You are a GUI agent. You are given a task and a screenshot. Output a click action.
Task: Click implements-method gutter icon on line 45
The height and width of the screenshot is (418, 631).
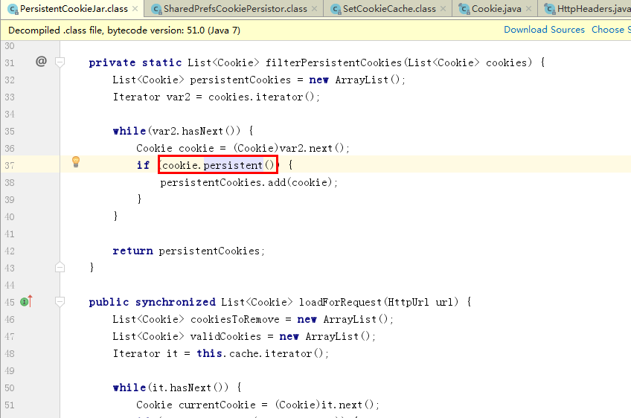26,301
